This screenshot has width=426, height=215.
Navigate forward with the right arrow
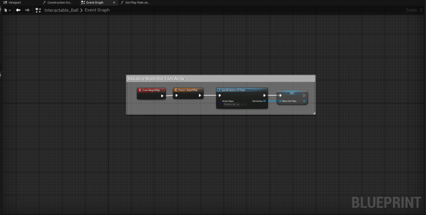[28, 10]
